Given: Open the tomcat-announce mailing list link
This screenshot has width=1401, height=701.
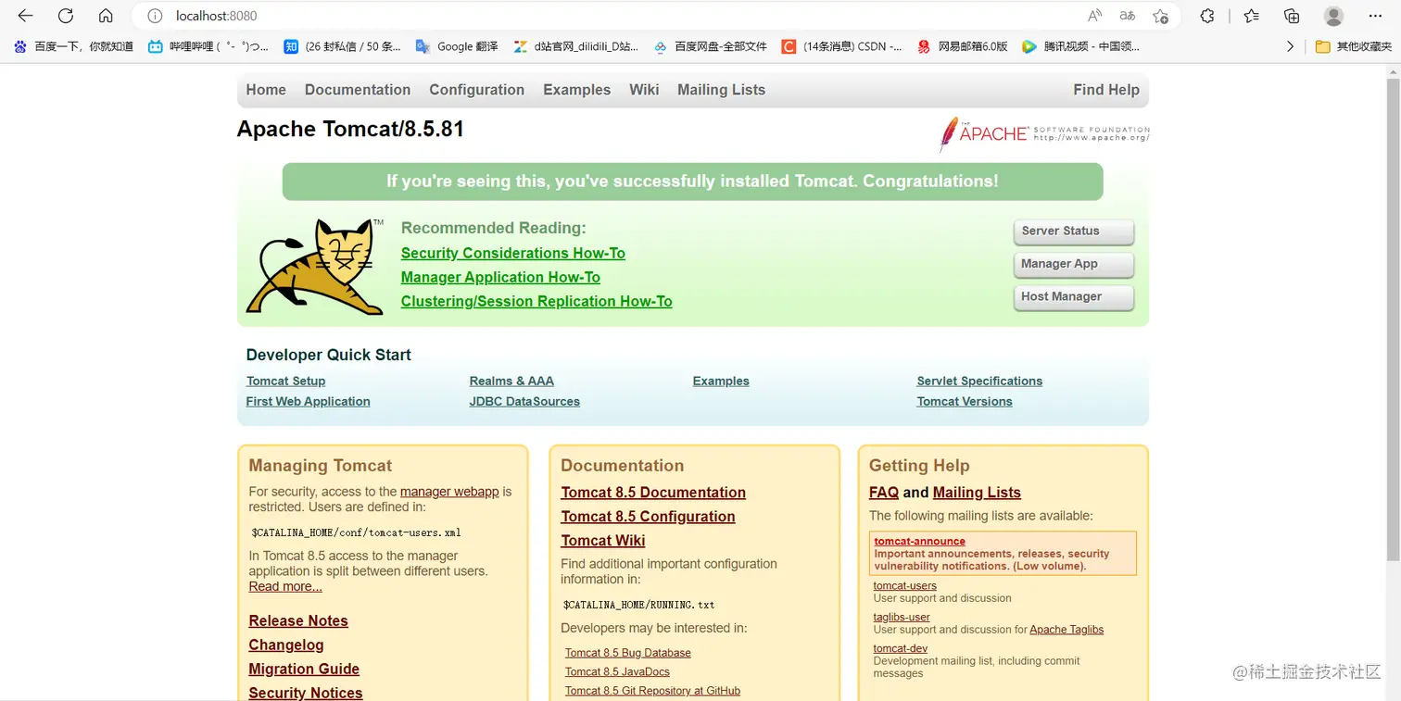Looking at the screenshot, I should [x=919, y=541].
